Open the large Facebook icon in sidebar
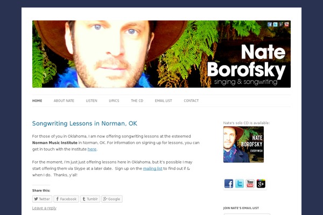The height and width of the screenshot is (215, 323). point(229,183)
